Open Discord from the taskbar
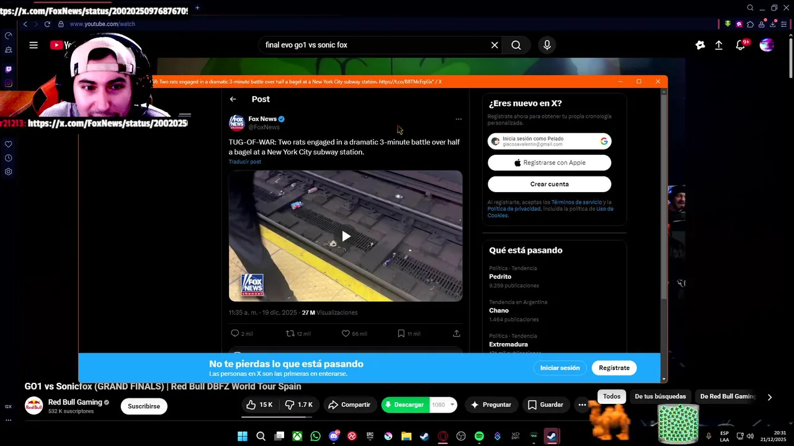794x446 pixels. tap(334, 436)
